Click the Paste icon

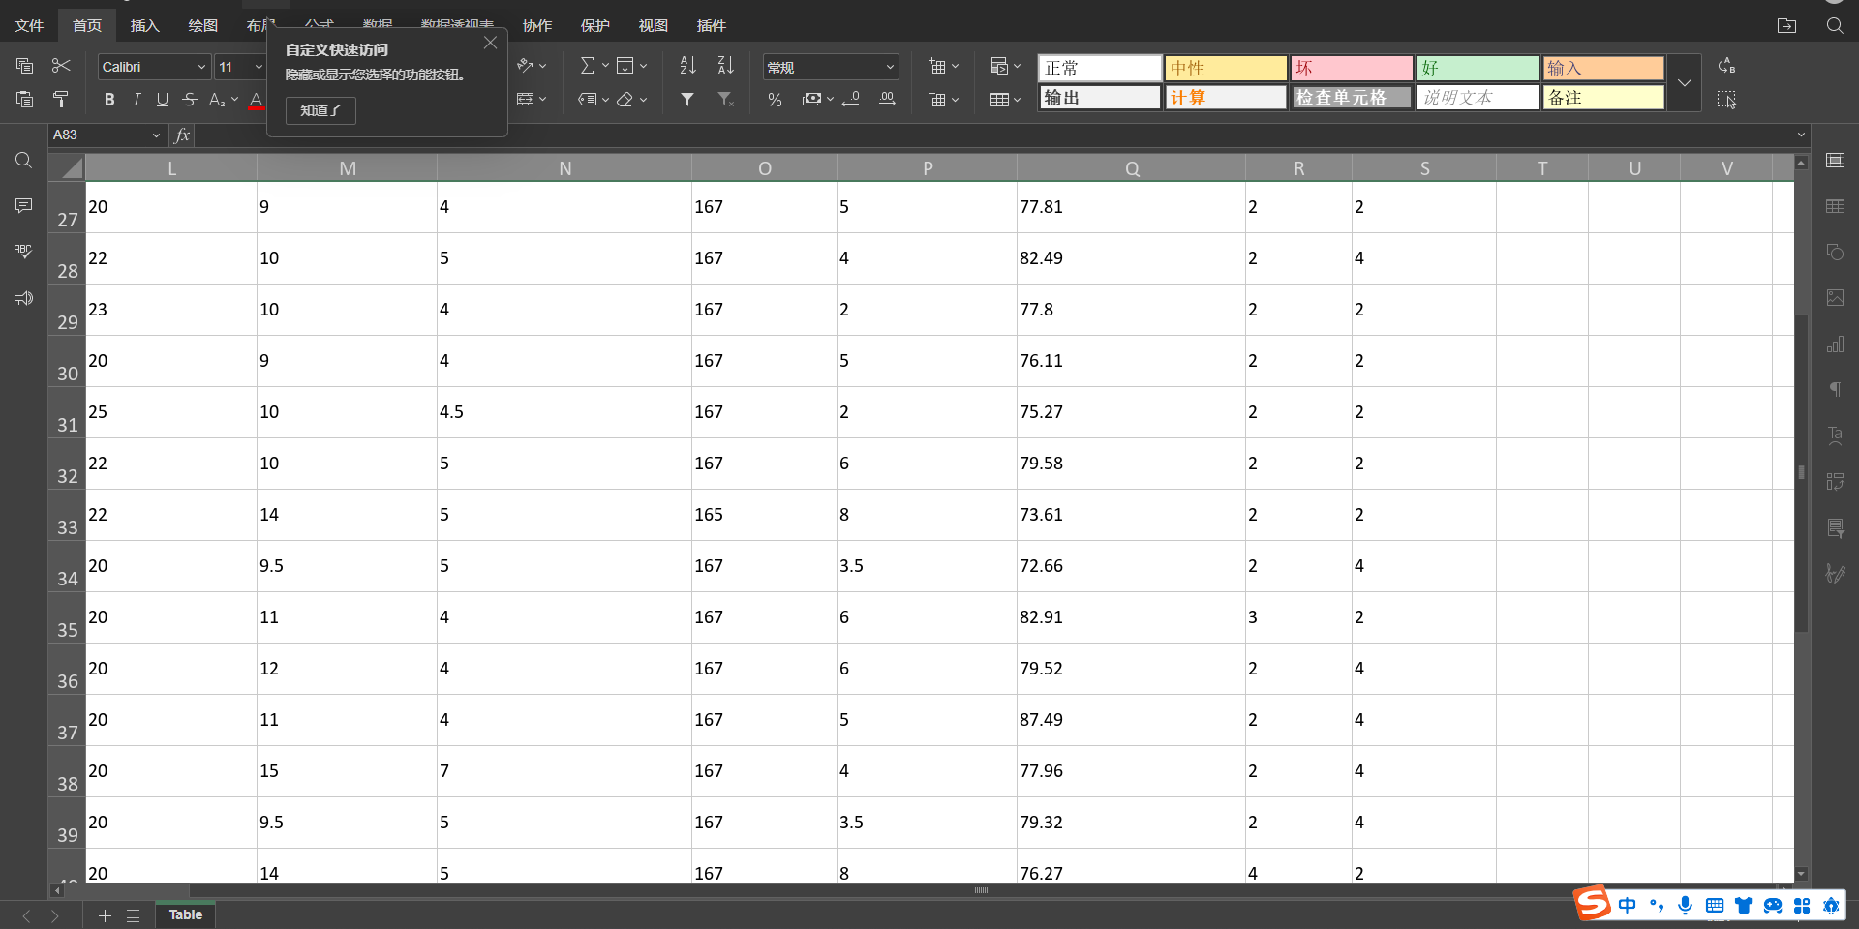25,99
